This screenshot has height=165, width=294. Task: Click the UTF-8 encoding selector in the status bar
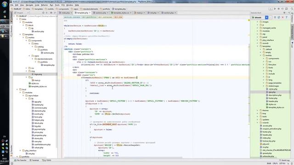click(282, 163)
